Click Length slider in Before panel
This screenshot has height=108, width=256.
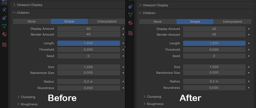point(88,43)
